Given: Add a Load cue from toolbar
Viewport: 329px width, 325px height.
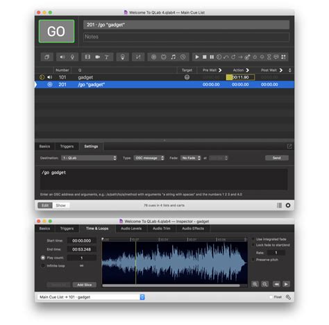Looking at the screenshot, I should point(219,57).
